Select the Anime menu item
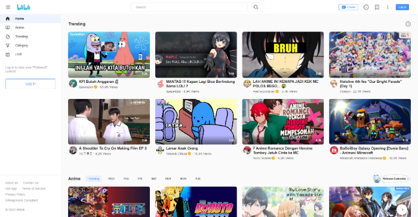The image size is (418, 217). click(30, 27)
